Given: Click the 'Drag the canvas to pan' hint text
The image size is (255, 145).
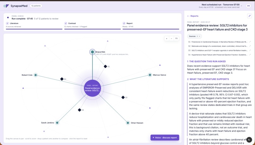Looking at the screenshot, I should [x=46, y=139].
